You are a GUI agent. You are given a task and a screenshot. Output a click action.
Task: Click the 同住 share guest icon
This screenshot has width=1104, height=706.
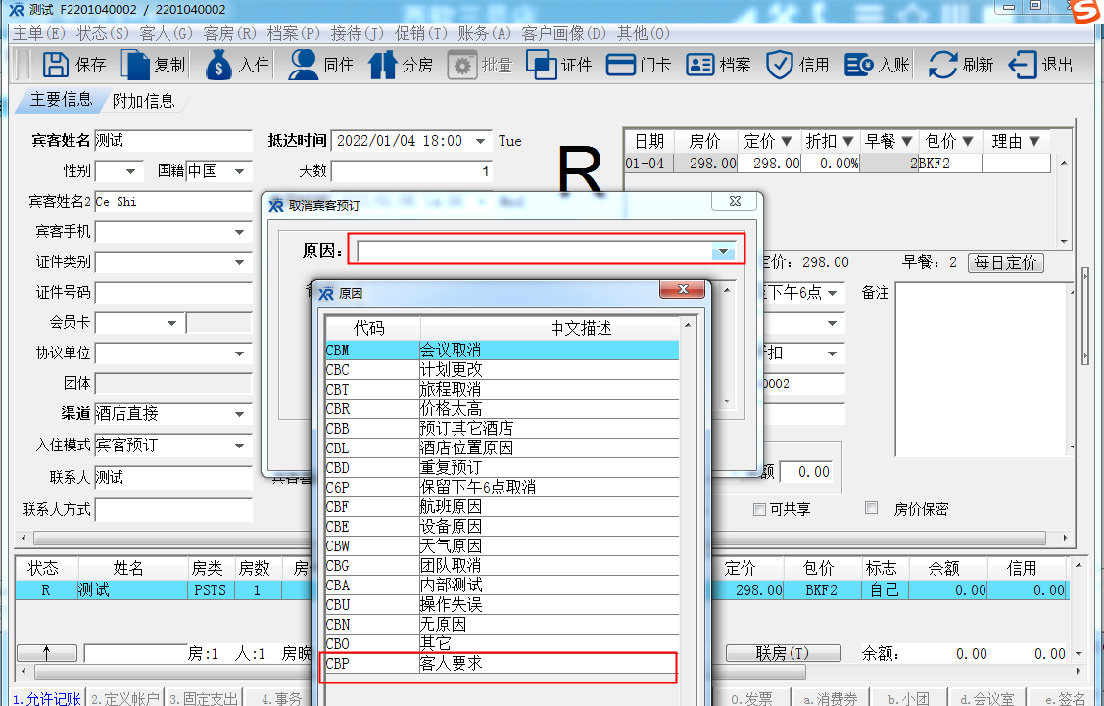click(304, 65)
